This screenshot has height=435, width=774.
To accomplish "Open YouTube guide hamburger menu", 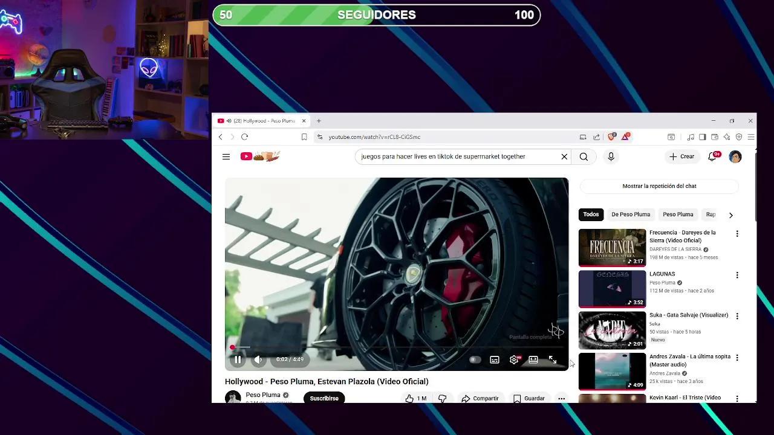I will pyautogui.click(x=226, y=156).
